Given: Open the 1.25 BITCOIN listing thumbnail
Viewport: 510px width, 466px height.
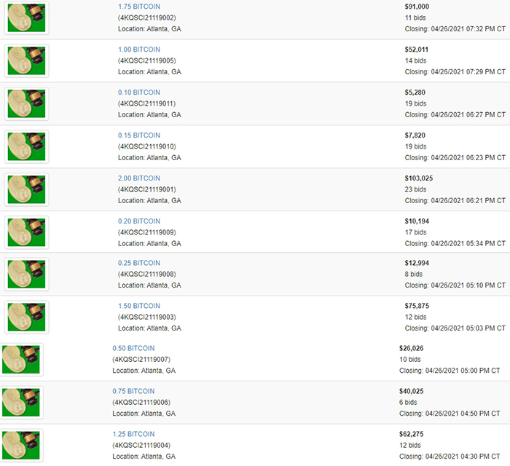Looking at the screenshot, I should pyautogui.click(x=22, y=445).
